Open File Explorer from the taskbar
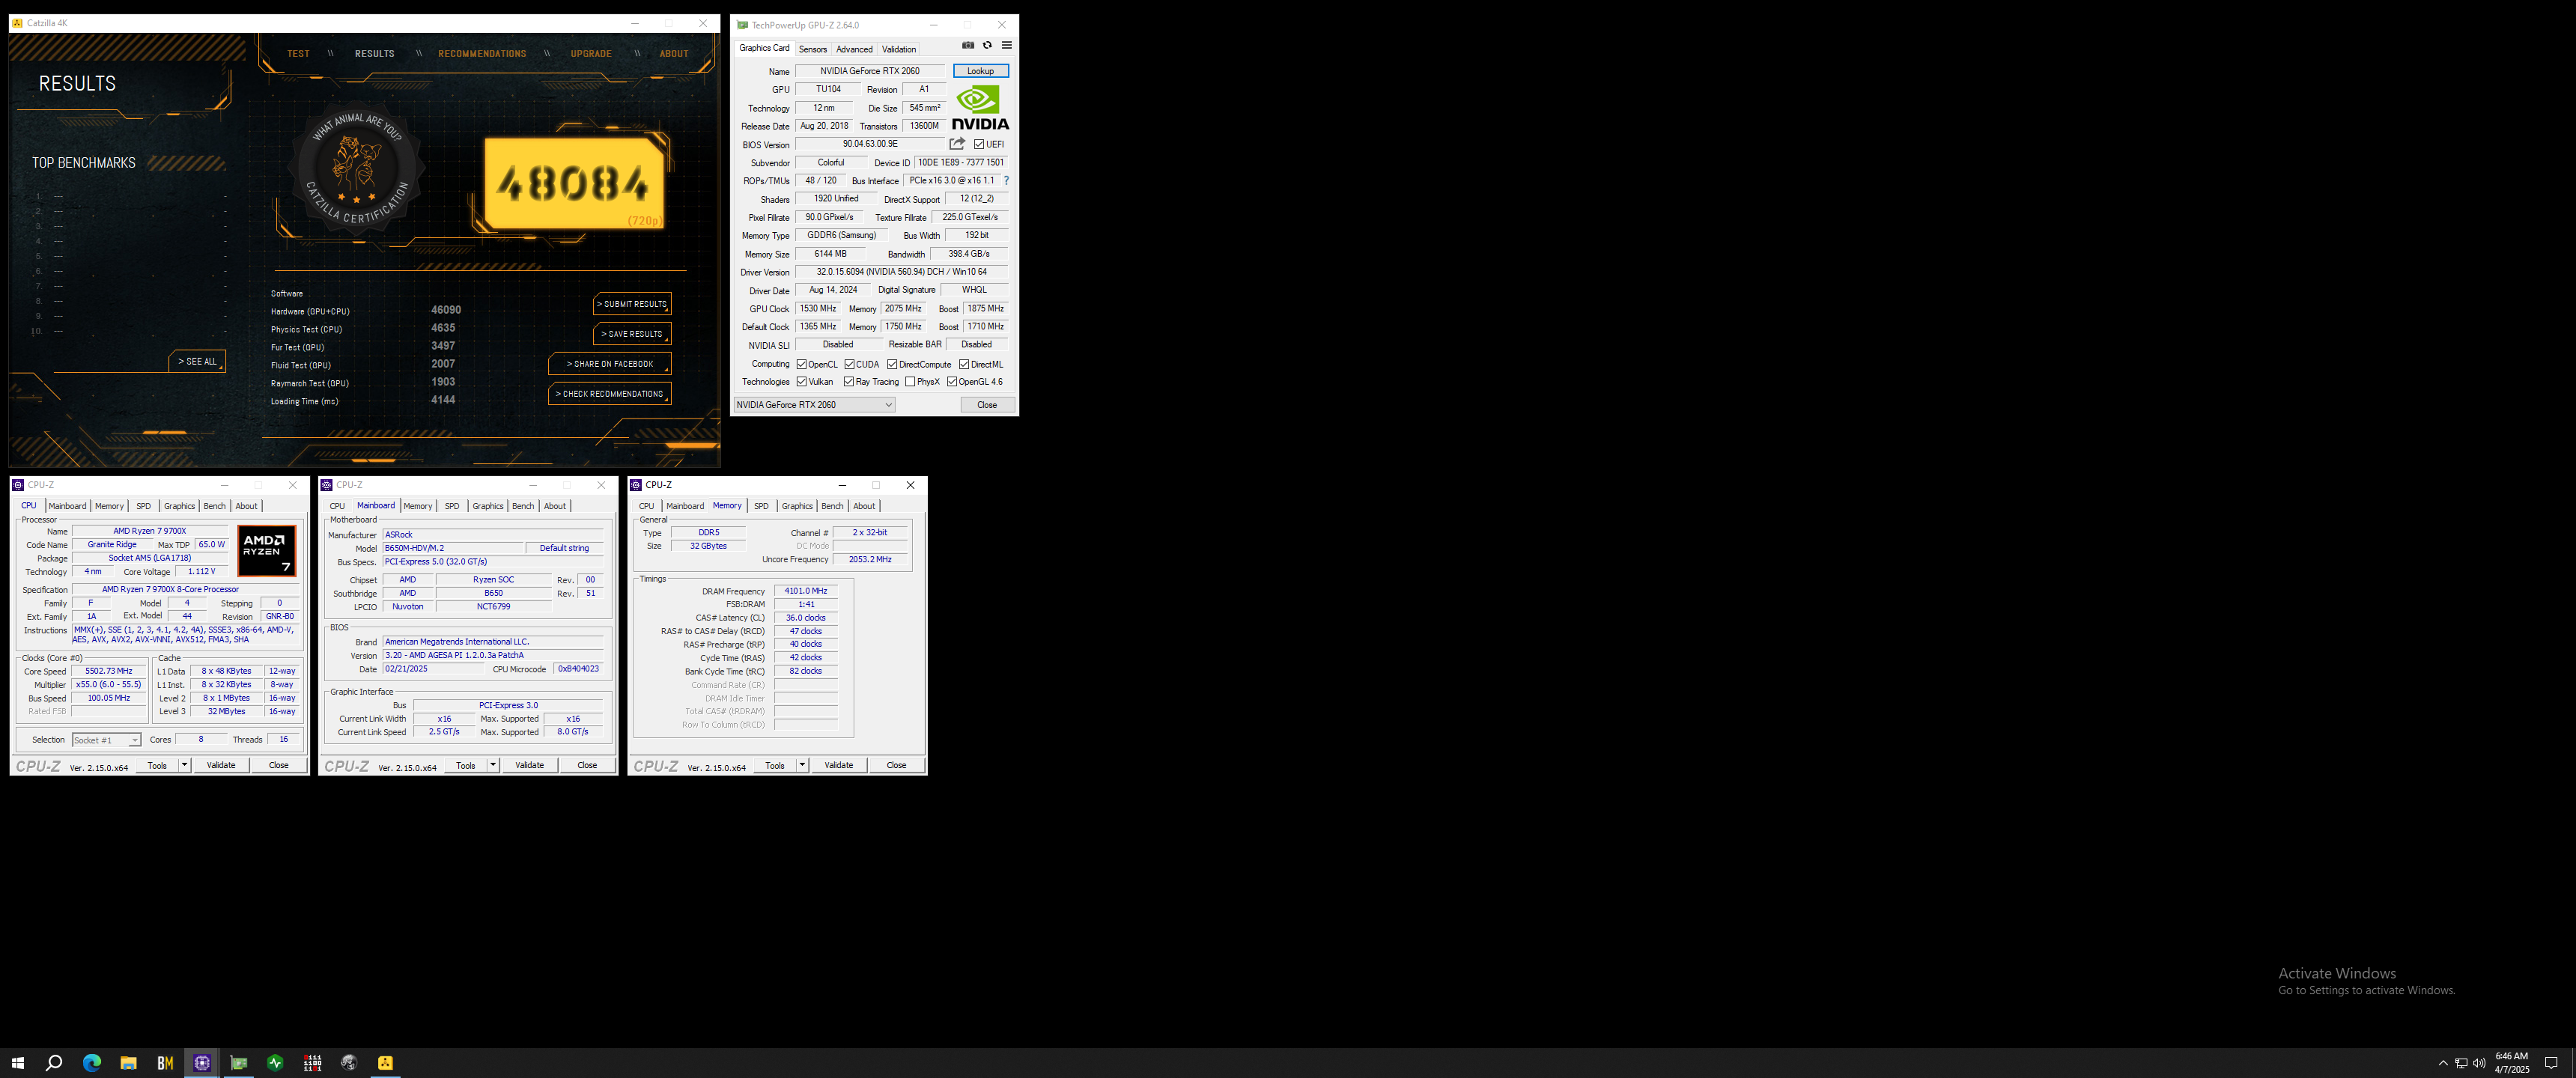Viewport: 2576px width, 1078px height. 128,1062
